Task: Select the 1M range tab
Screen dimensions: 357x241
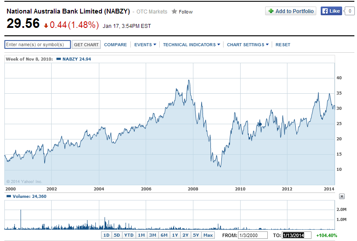Action: coord(141,235)
